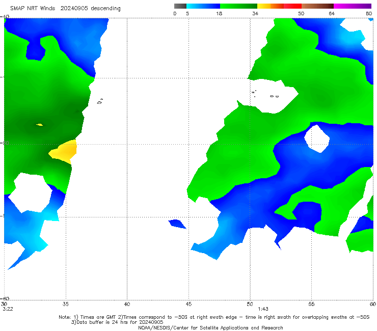
Task: Click the magenta-purple segment of the color bar
Action: pyautogui.click(x=353, y=6)
